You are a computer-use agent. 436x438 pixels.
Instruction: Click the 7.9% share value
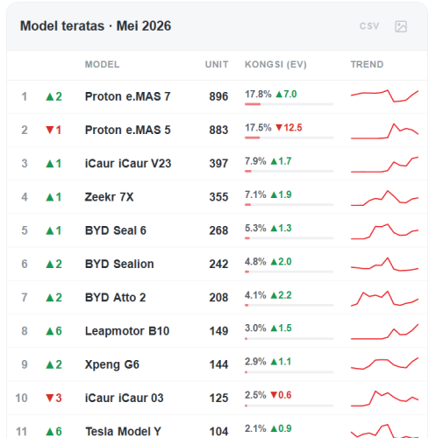255,161
